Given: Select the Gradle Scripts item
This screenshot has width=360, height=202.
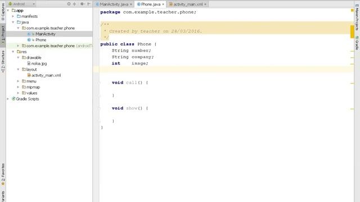Looking at the screenshot, I should [28, 99].
